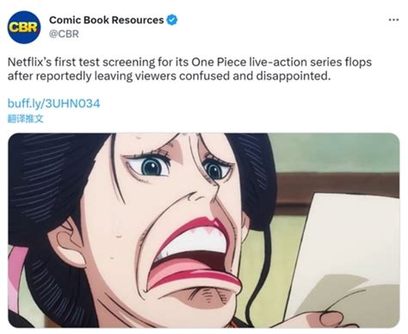The width and height of the screenshot is (408, 334).
Task: Click the hand holding the paper
Action: [x=334, y=319]
